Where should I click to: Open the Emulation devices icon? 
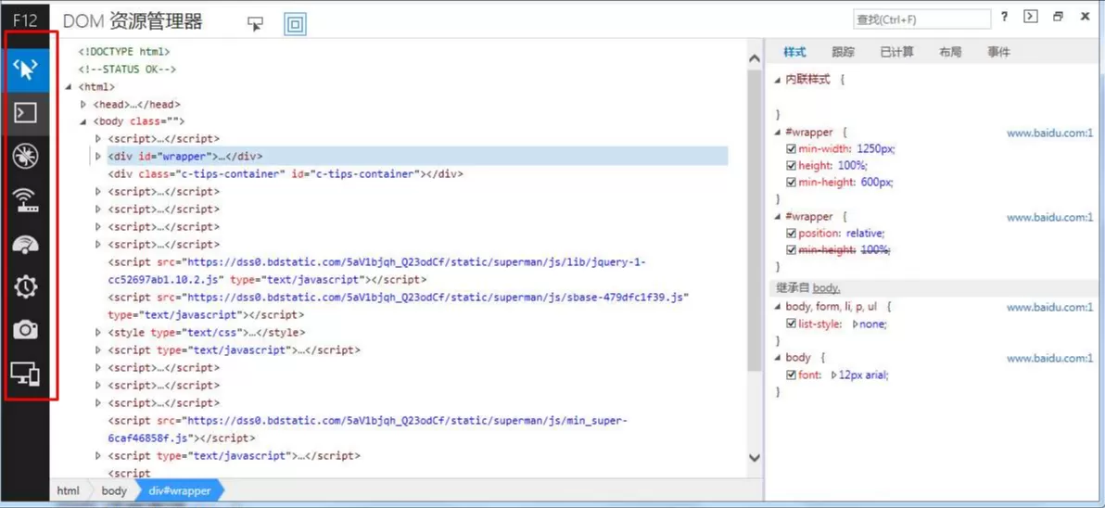point(25,374)
